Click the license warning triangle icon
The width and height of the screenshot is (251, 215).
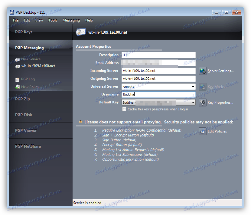pos(80,121)
